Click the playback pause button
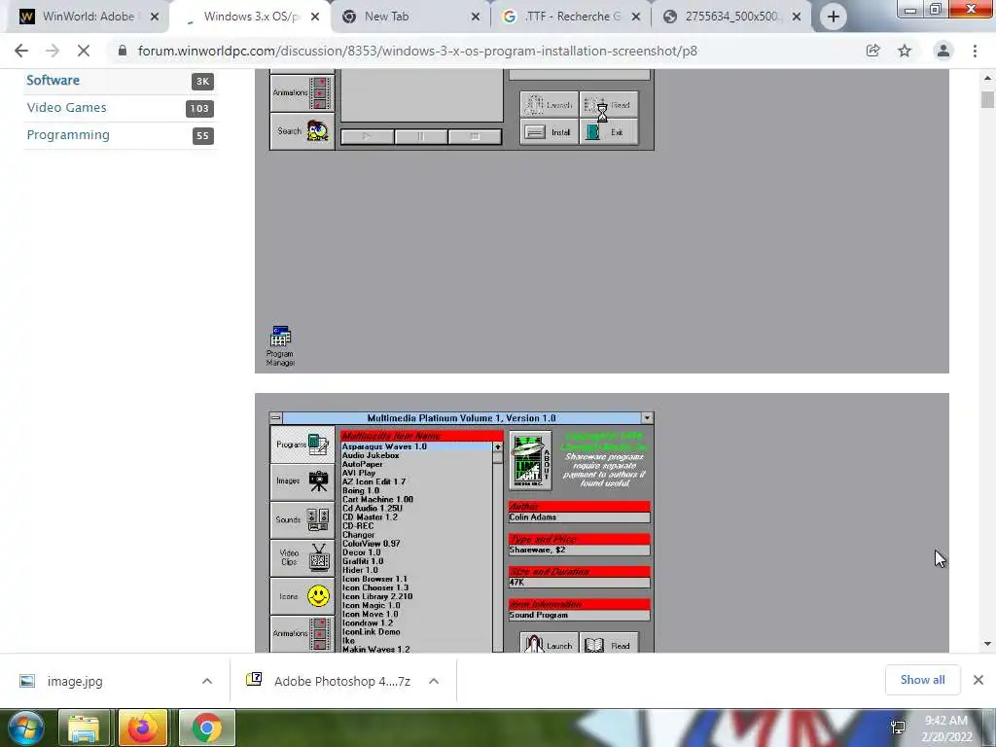Viewport: 996px width, 747px height. [420, 136]
